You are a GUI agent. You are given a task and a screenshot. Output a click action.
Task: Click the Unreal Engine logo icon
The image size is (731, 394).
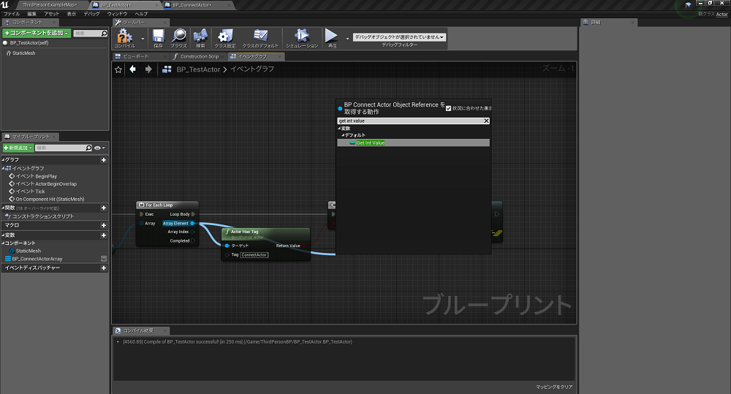click(5, 4)
